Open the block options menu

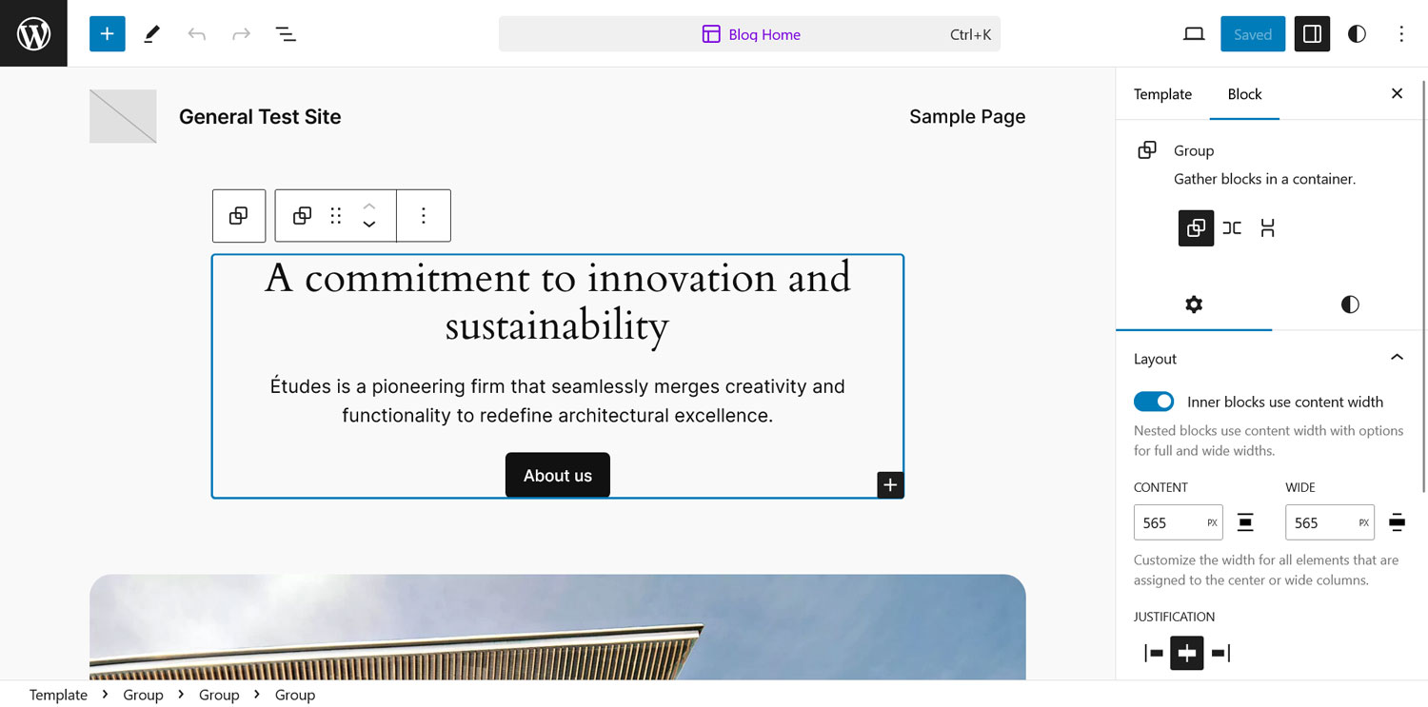[x=423, y=216]
